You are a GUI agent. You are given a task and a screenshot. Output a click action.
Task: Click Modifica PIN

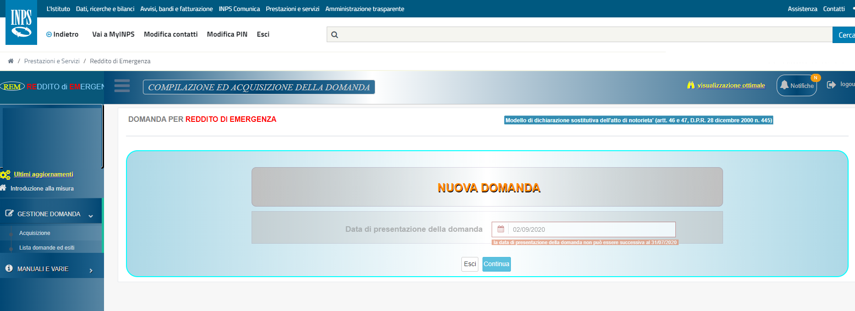(227, 34)
